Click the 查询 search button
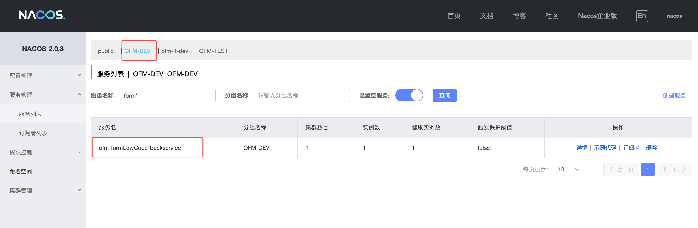 point(445,95)
